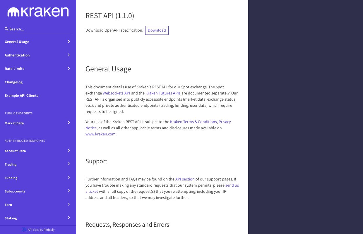Open the Kraken Futures APIs link
The width and height of the screenshot is (363, 234).
(x=163, y=93)
